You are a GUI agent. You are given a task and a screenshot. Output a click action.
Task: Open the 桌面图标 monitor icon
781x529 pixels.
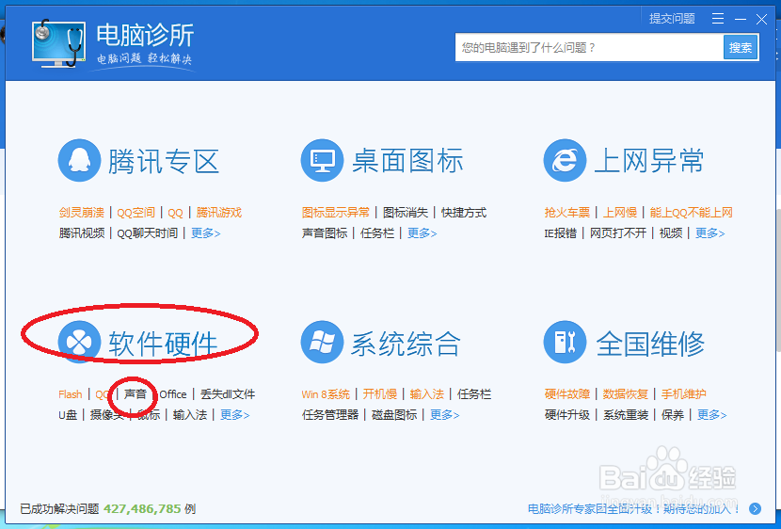click(322, 160)
